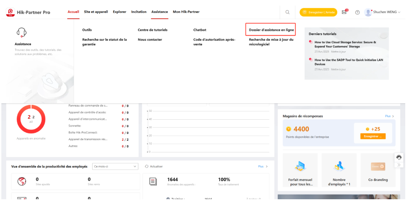408x202 pixels.
Task: Click the help question mark icon
Action: tap(358, 12)
